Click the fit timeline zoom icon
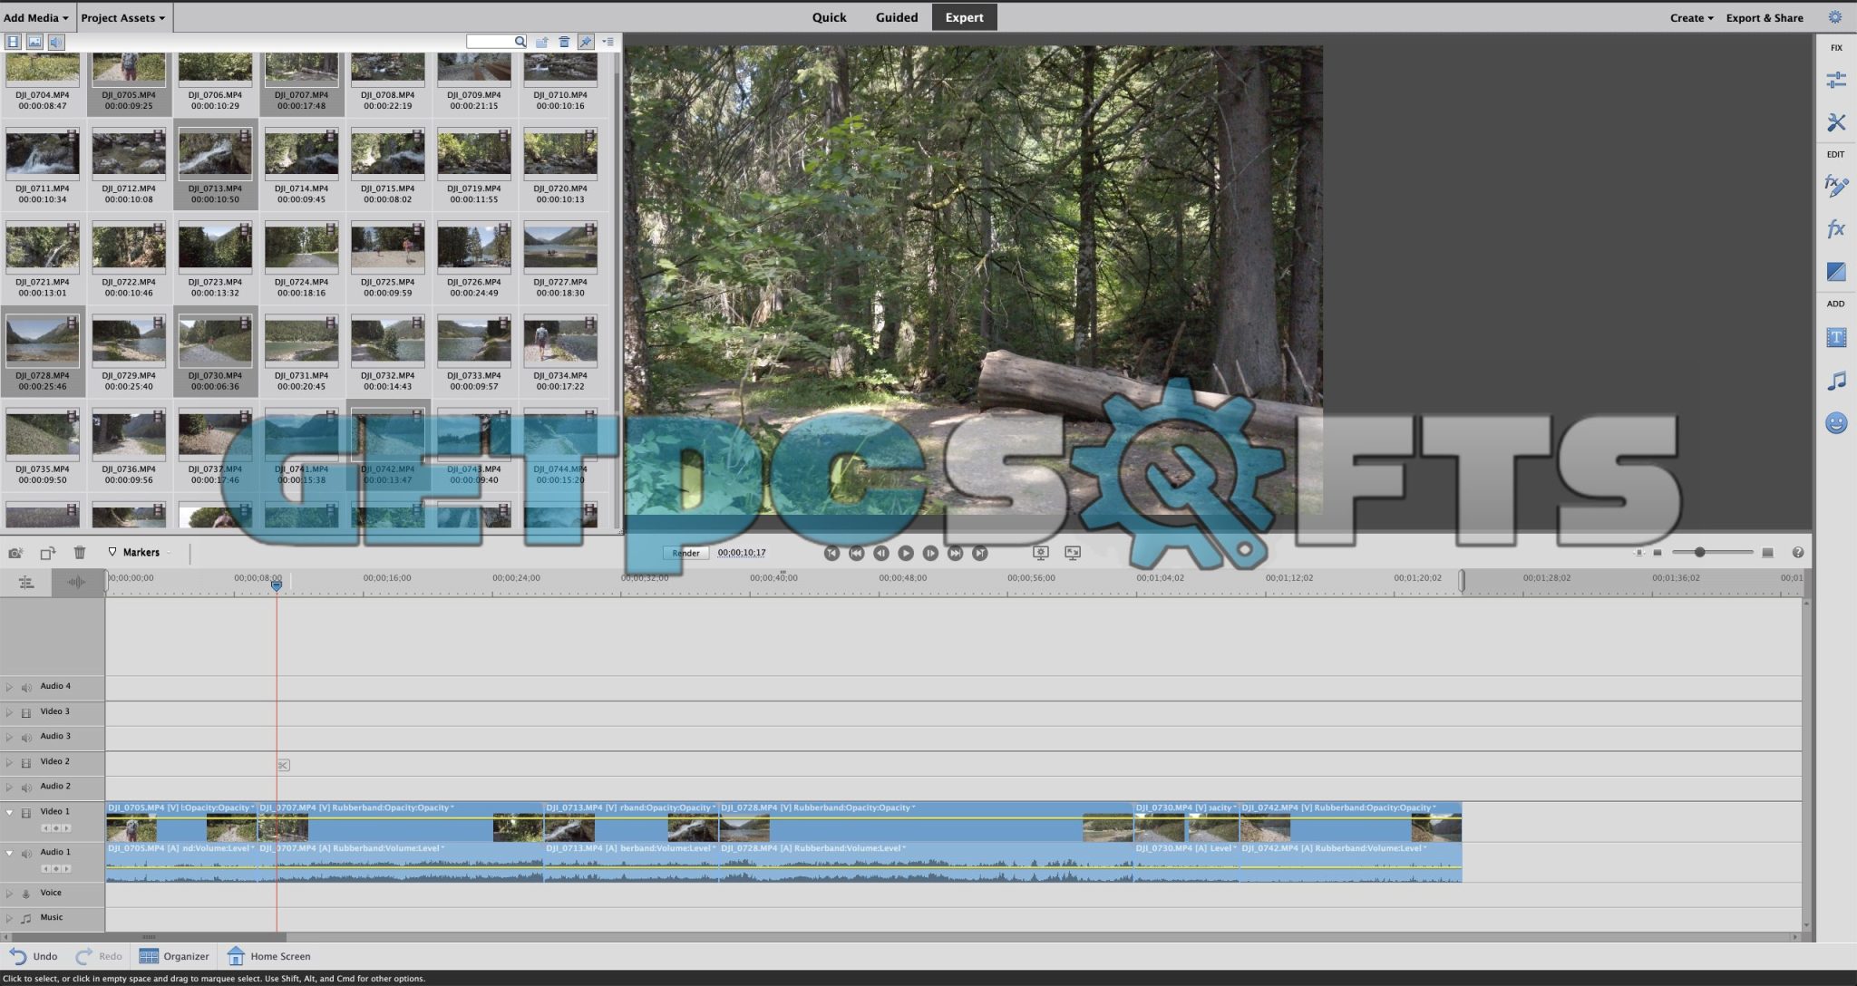The image size is (1857, 986). (1638, 553)
